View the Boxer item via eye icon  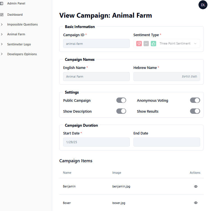196,203
